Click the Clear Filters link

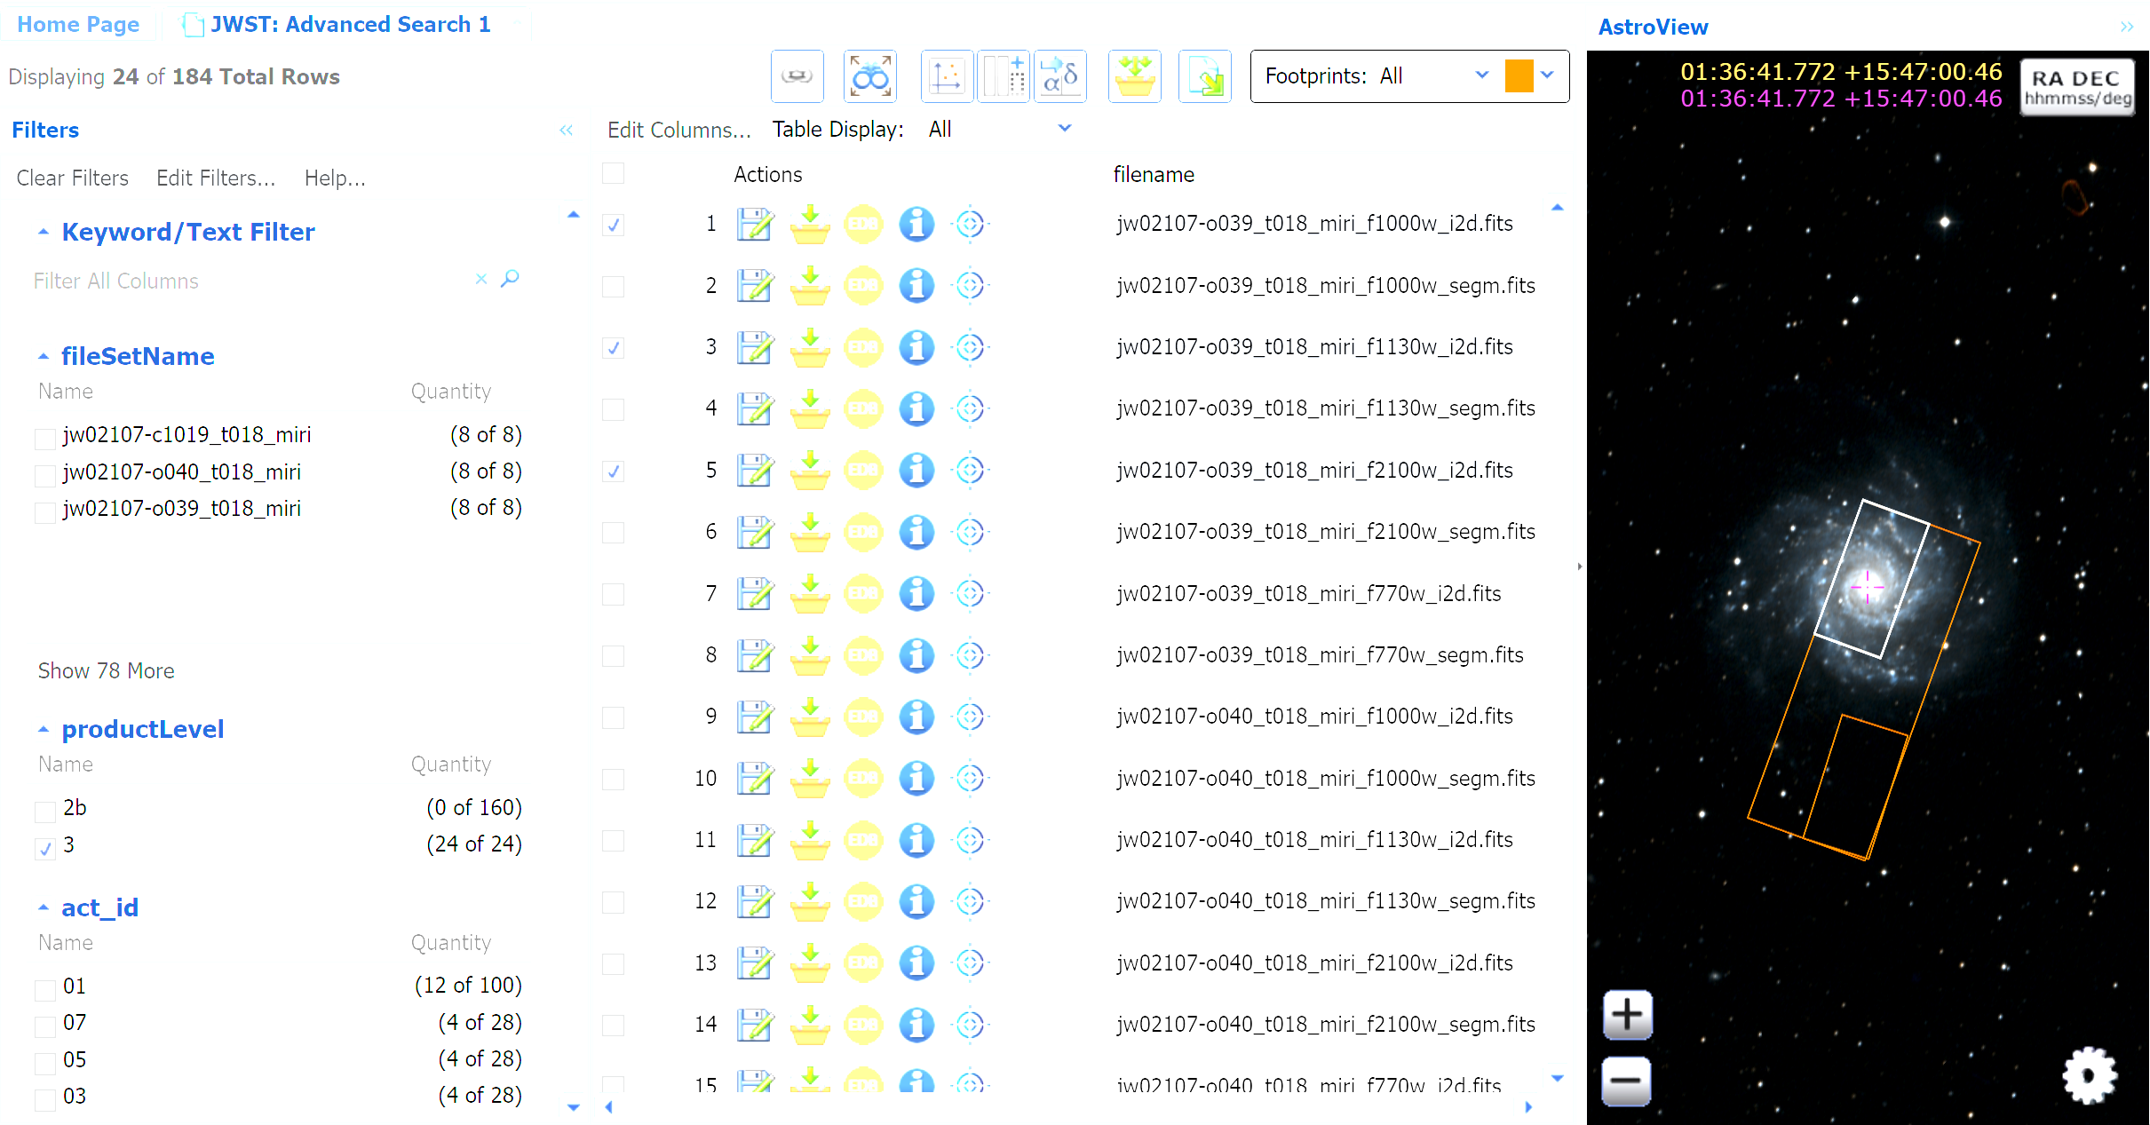[x=72, y=178]
